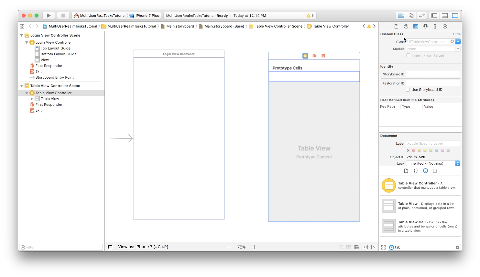
Task: Open the File inspector
Action: (396, 26)
